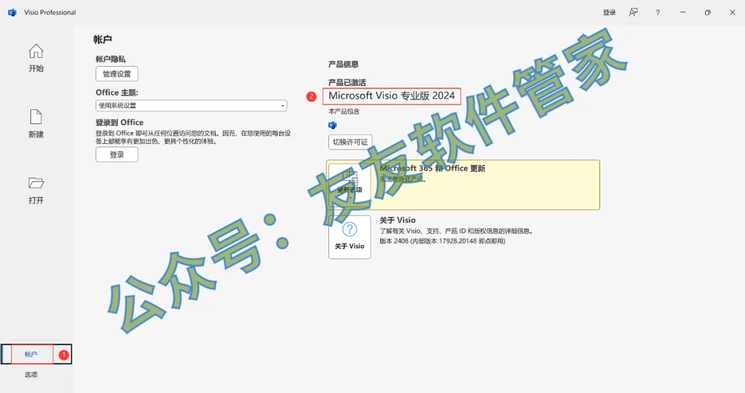Click 登录 in the title bar

click(x=609, y=12)
